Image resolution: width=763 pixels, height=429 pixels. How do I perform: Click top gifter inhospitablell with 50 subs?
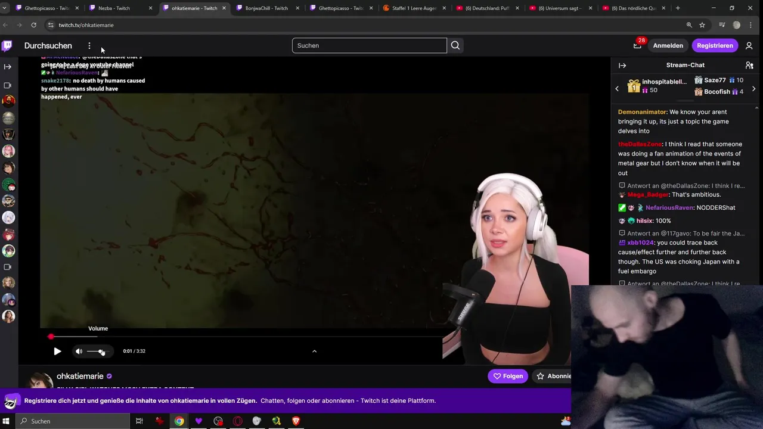tap(657, 86)
